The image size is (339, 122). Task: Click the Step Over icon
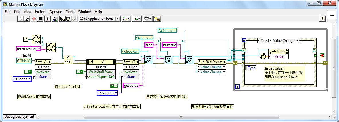pos(68,19)
